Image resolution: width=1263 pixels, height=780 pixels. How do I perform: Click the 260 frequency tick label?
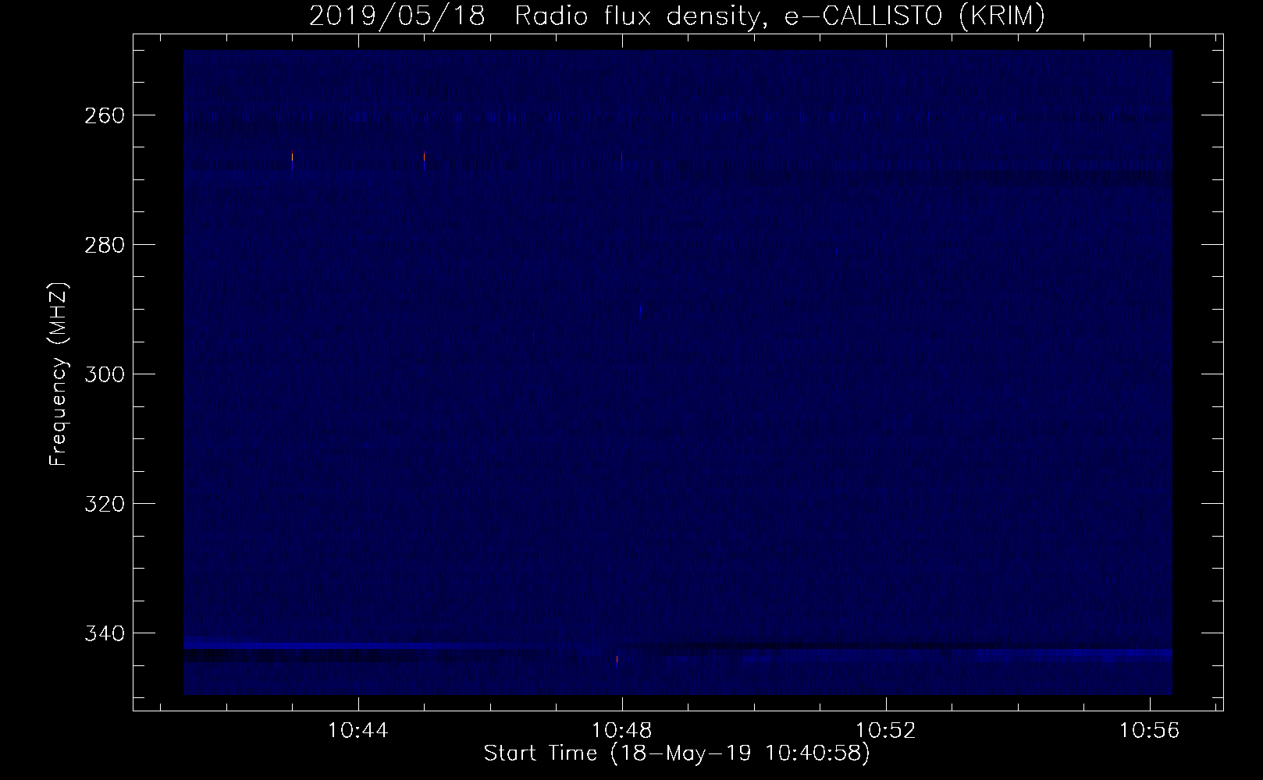pyautogui.click(x=104, y=115)
